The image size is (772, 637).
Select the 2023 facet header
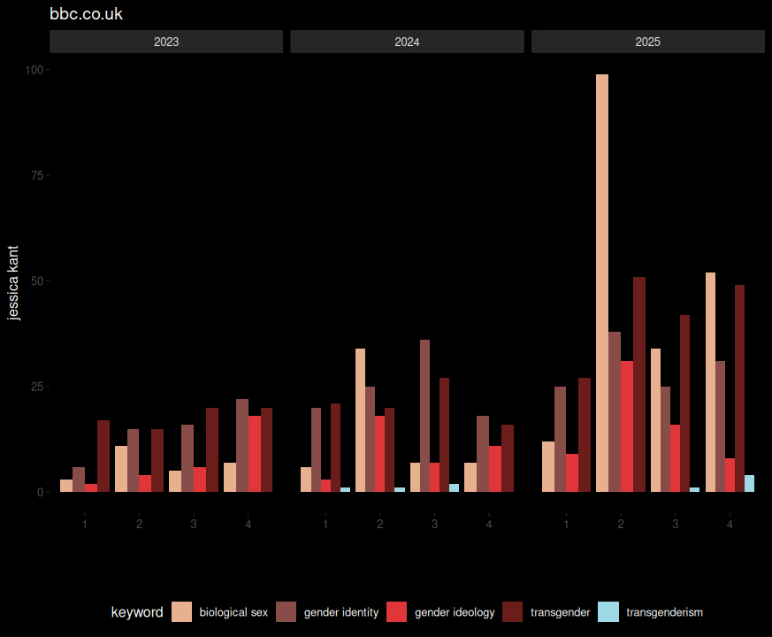(x=166, y=42)
